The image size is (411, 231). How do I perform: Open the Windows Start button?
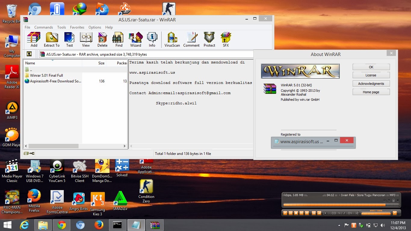click(x=7, y=225)
